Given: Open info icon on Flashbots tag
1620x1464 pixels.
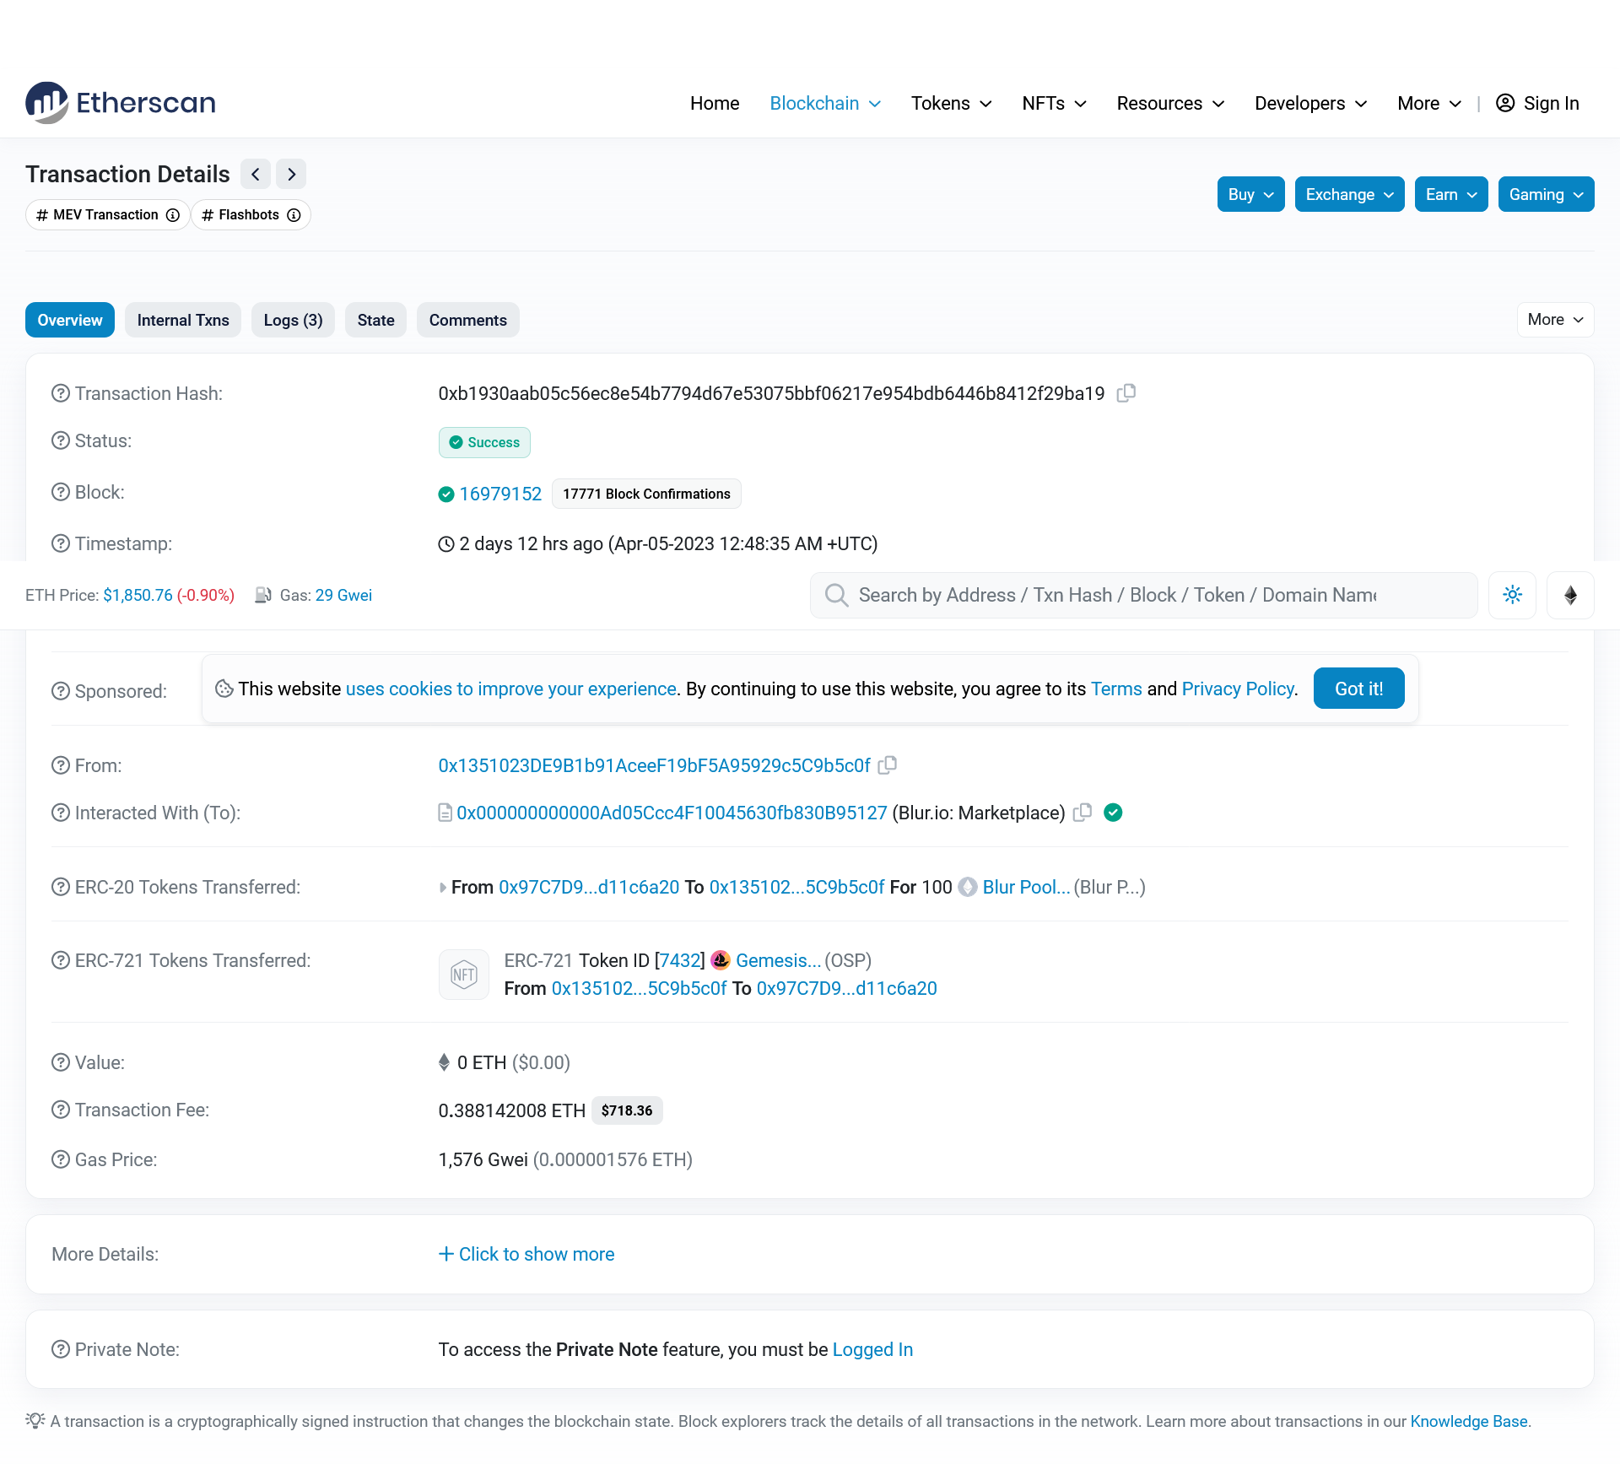Looking at the screenshot, I should click(294, 215).
